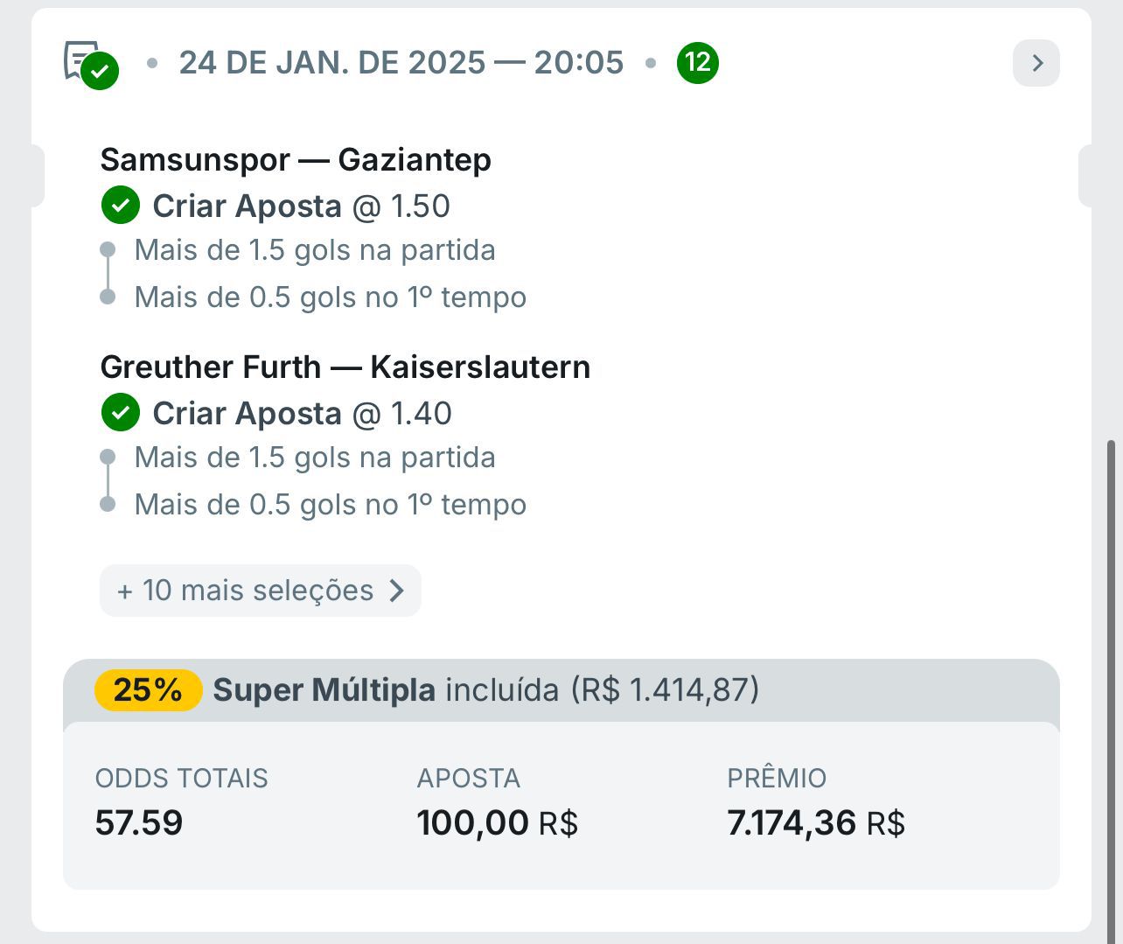This screenshot has width=1123, height=944.
Task: Click the ODDS TOTAIS value 57.59
Action: (139, 823)
